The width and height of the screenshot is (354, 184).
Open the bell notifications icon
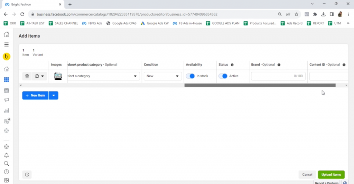click(x=6, y=155)
